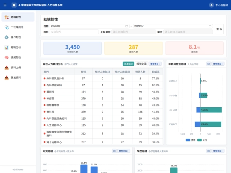Click the view-more button in 學歷結構 header
Image resolution: width=231 pixels, height=173 pixels.
[x=218, y=151]
